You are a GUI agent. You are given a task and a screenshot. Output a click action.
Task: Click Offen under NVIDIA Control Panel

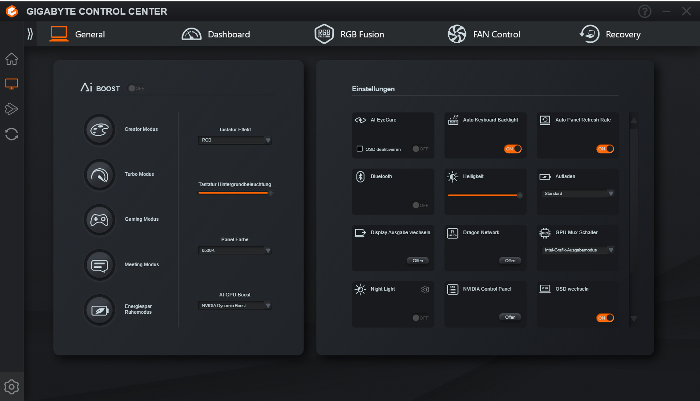[510, 317]
